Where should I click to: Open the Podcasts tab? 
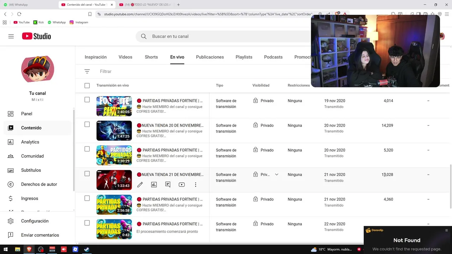273,57
